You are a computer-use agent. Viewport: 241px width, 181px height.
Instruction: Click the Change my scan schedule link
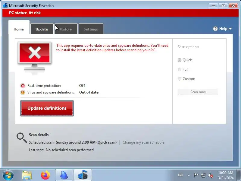(143, 142)
